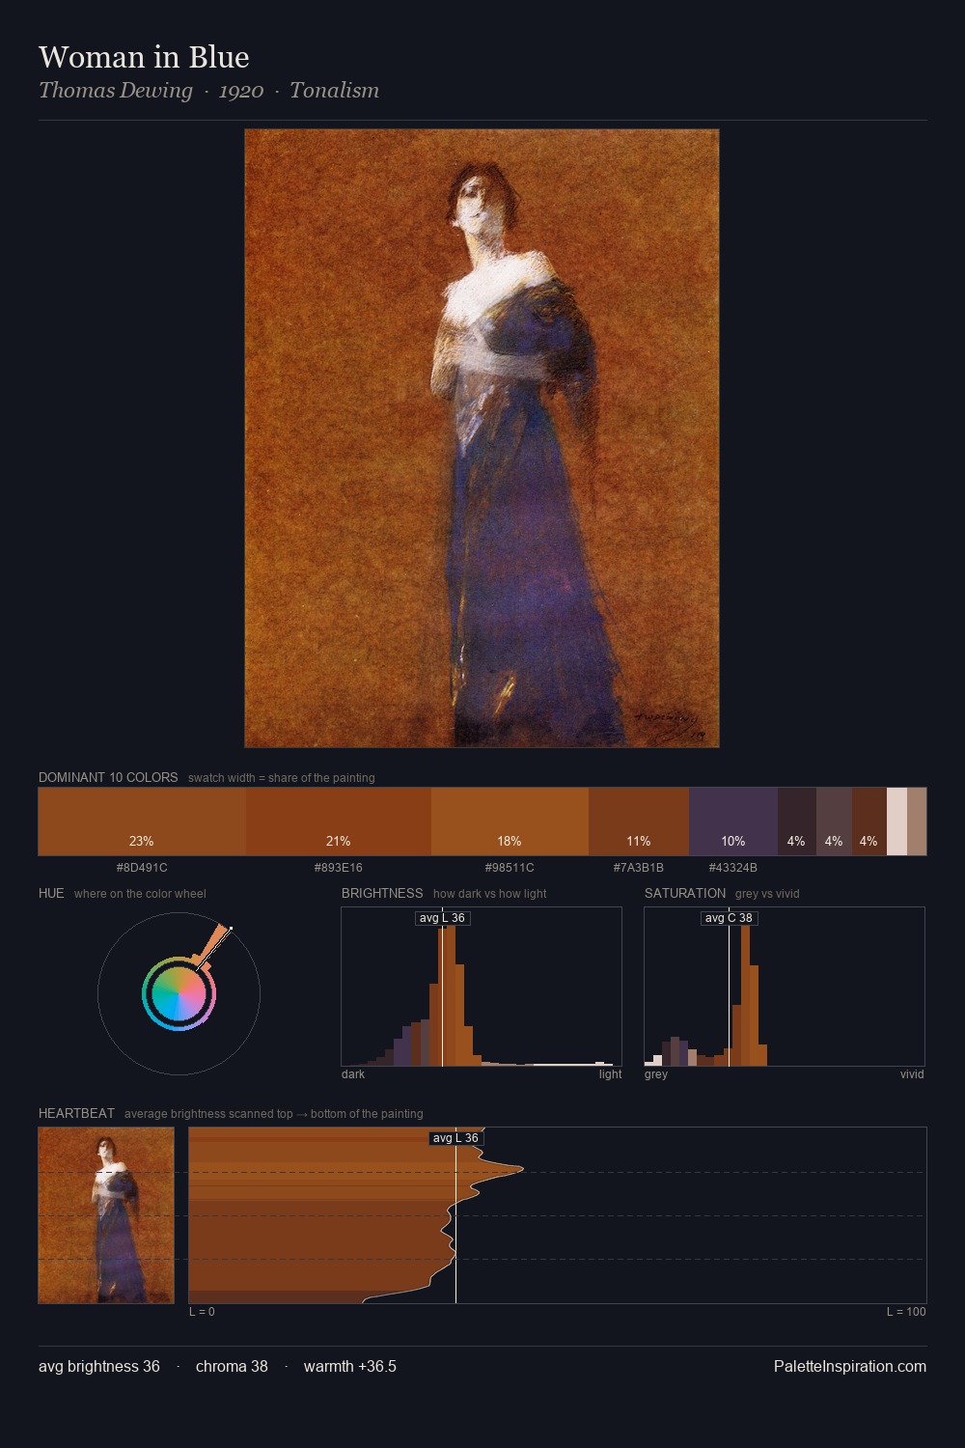Click the brightness histogram chart
The width and height of the screenshot is (965, 1448).
coord(482,987)
